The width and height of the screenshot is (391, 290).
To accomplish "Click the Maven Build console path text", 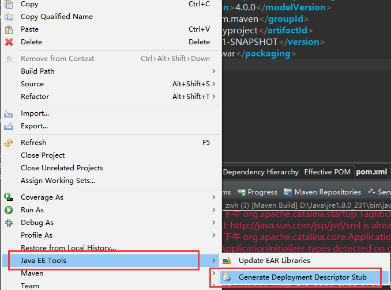I will 307,205.
